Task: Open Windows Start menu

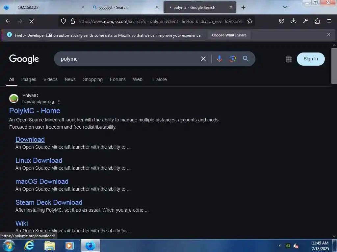Action: coord(9,245)
